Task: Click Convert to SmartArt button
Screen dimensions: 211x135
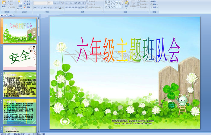Action: [x=95, y=7]
